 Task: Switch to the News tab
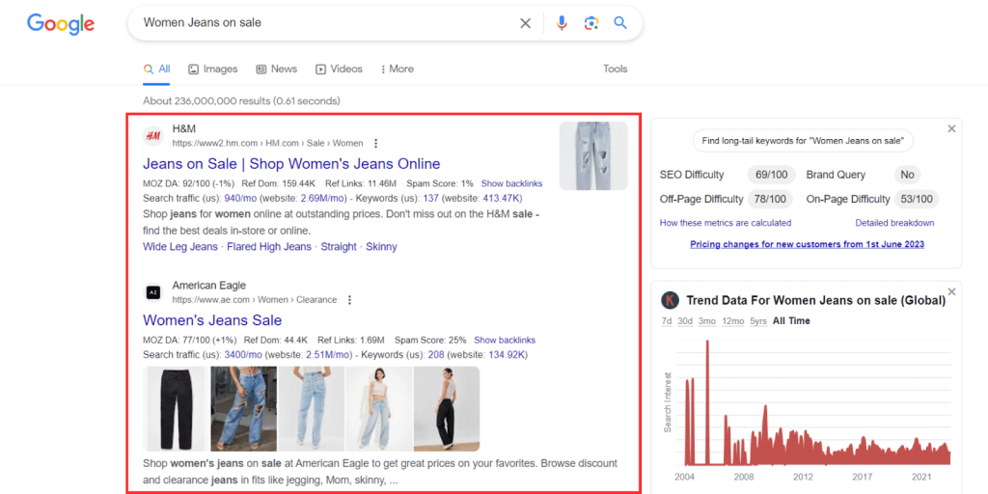[x=277, y=69]
